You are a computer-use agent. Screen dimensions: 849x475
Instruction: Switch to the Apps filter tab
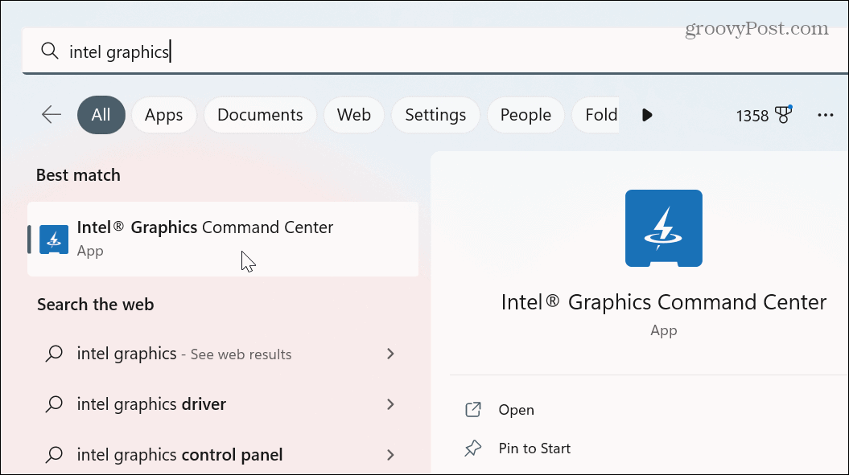tap(164, 115)
